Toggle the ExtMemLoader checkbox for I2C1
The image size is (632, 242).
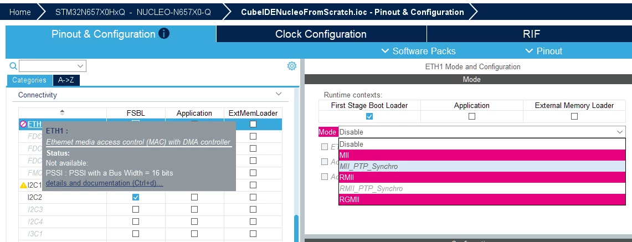[x=253, y=185]
